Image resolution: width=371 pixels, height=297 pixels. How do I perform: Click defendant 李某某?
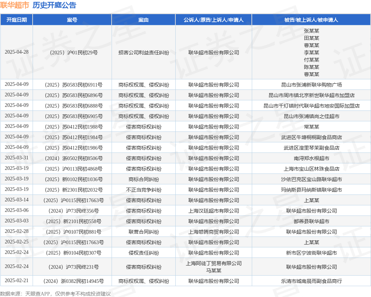311,53
